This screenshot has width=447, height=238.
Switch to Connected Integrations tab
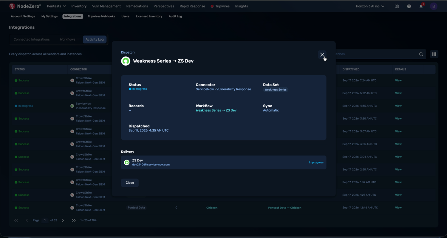(x=32, y=39)
